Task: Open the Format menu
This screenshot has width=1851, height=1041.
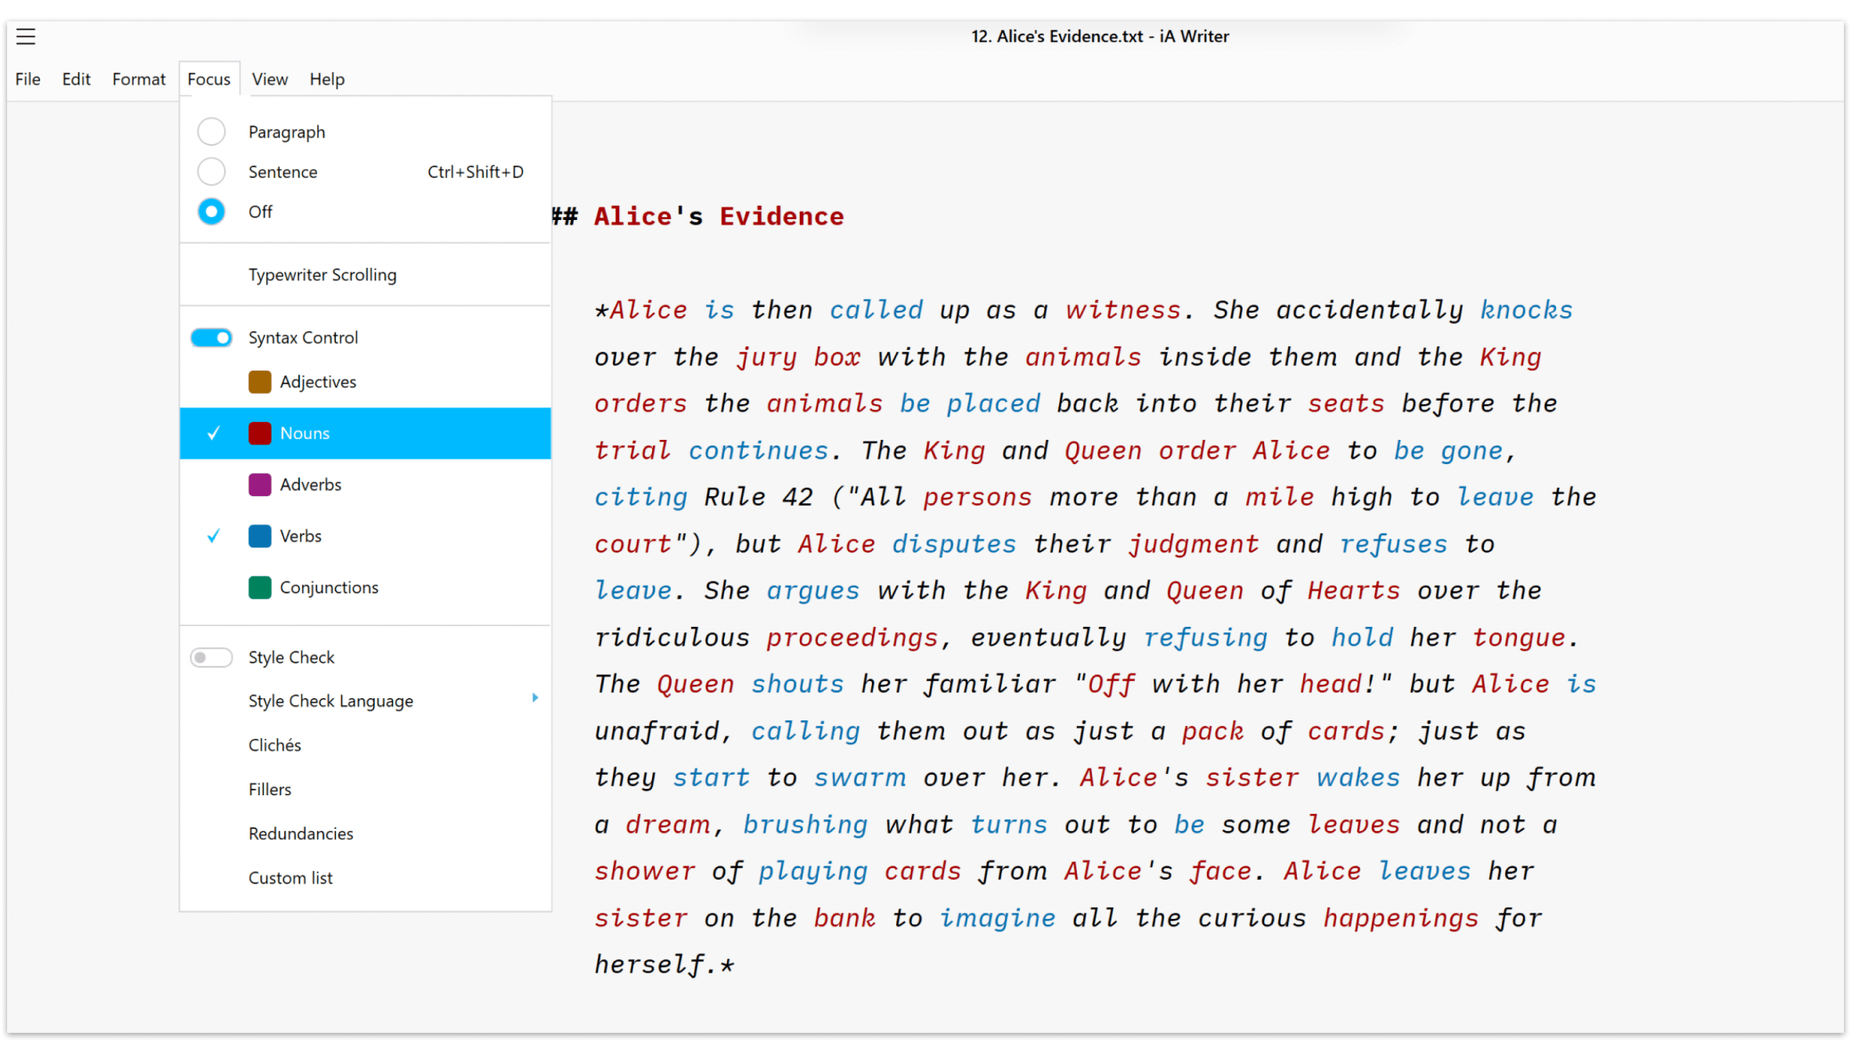Action: 138,79
